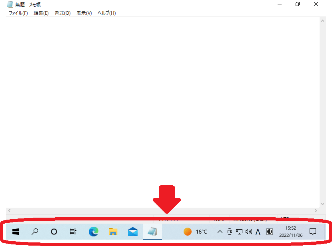Launch Microsoft Edge from the taskbar

pos(93,232)
